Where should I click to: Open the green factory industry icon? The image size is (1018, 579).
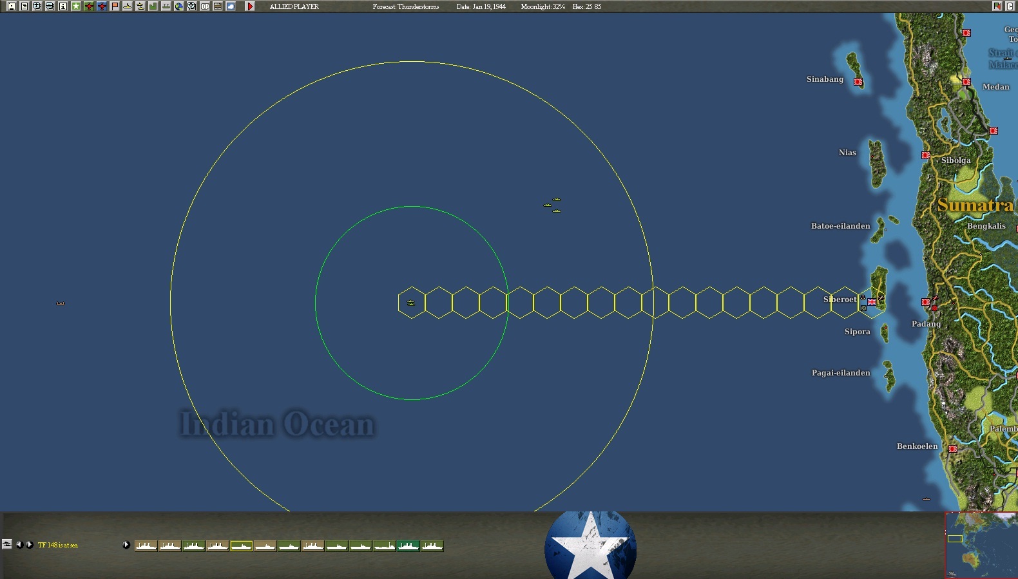pyautogui.click(x=153, y=6)
